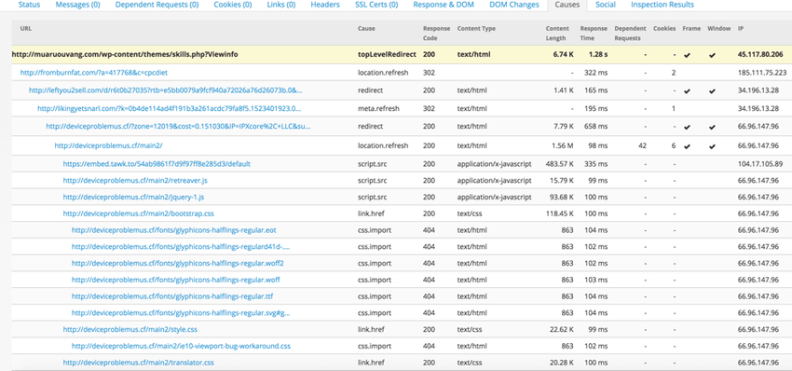Select the Cookies (0) tab
The image size is (792, 371).
pos(232,5)
